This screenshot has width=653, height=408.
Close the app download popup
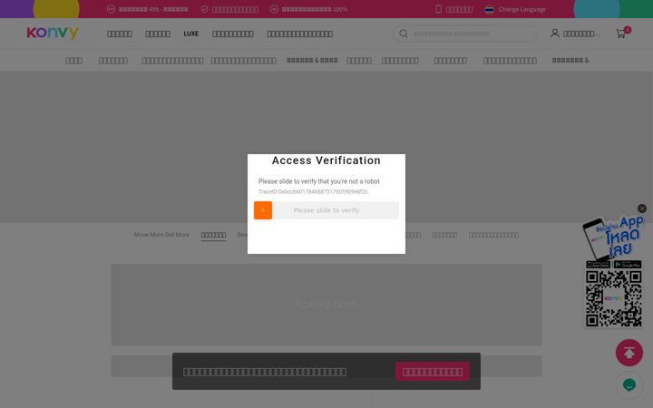point(642,209)
